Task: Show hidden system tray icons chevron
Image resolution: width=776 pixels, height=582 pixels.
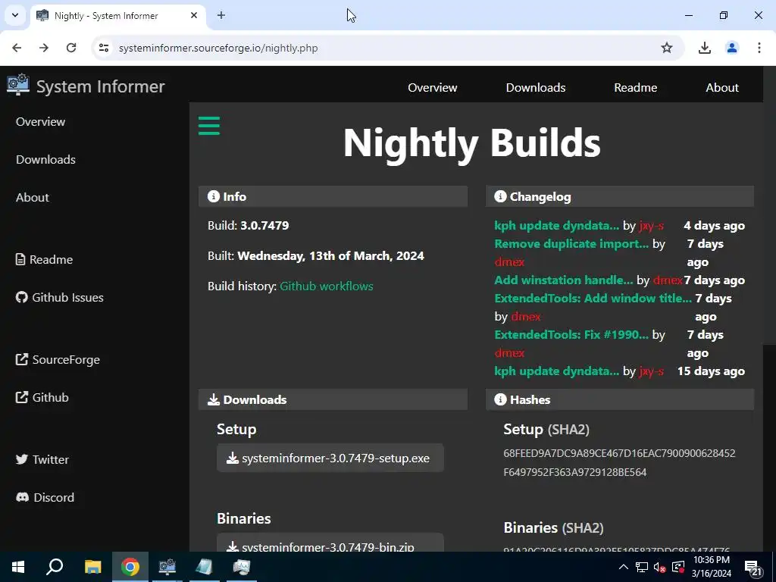Action: [x=624, y=567]
